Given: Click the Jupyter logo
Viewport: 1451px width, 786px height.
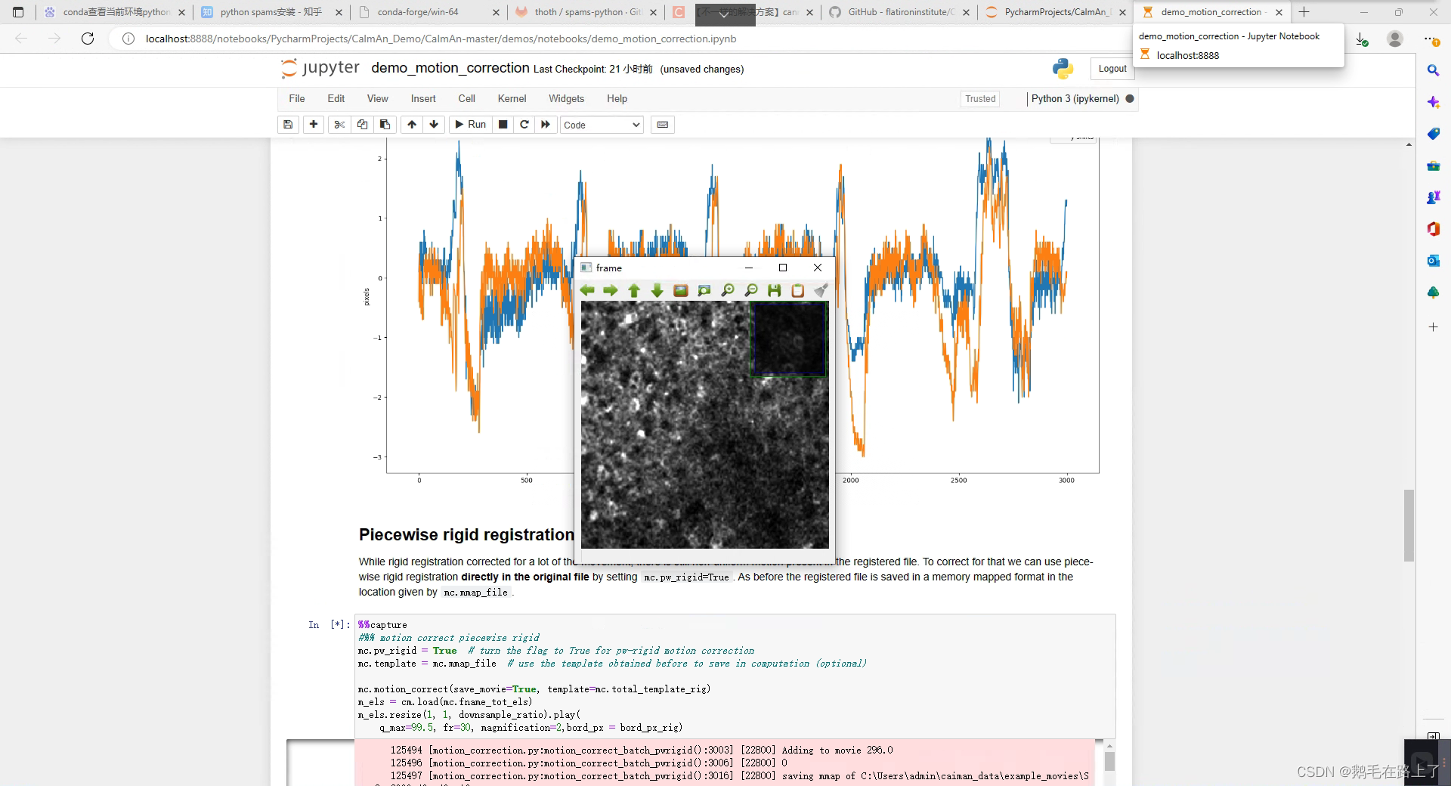Looking at the screenshot, I should pos(320,68).
